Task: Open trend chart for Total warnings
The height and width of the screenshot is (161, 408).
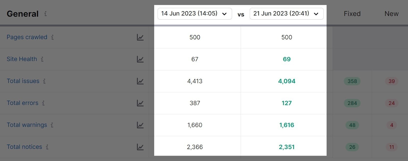Action: (x=140, y=125)
